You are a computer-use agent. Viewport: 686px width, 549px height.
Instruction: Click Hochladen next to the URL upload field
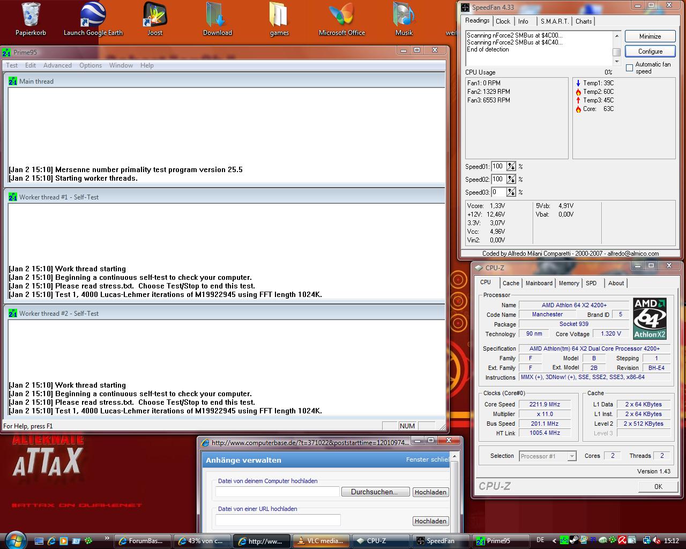pos(430,521)
